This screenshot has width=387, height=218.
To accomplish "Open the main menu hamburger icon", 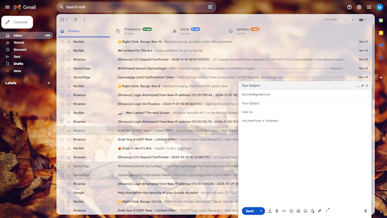I will pos(7,7).
